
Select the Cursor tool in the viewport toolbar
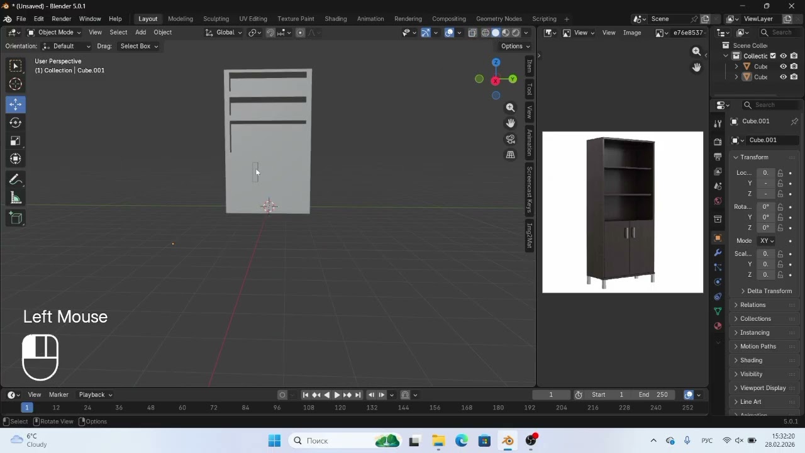point(16,84)
